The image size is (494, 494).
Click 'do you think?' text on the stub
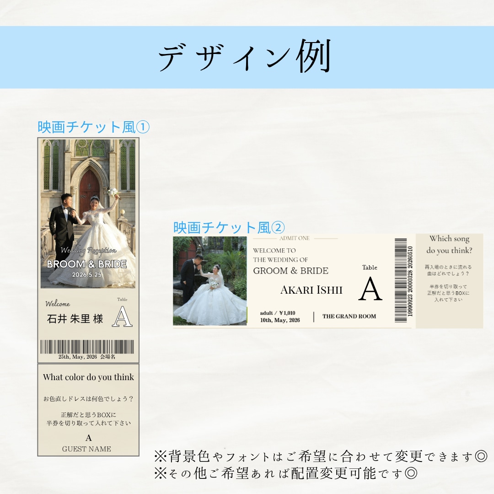pos(449,251)
